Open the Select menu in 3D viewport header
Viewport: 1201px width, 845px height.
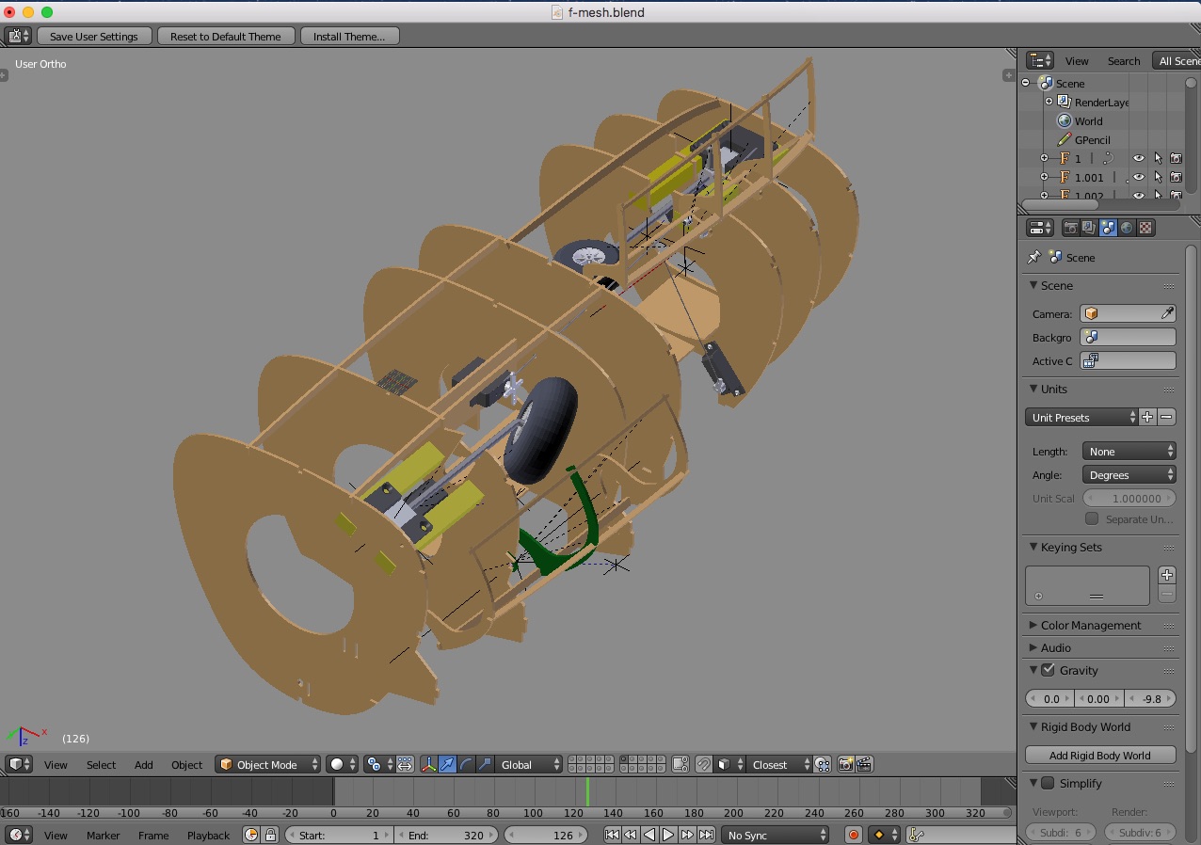click(x=101, y=765)
